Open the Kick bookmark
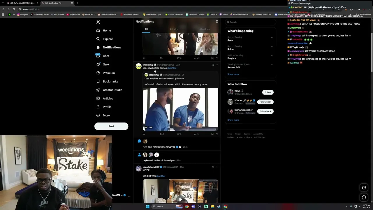373x210 pixels. pos(12,15)
